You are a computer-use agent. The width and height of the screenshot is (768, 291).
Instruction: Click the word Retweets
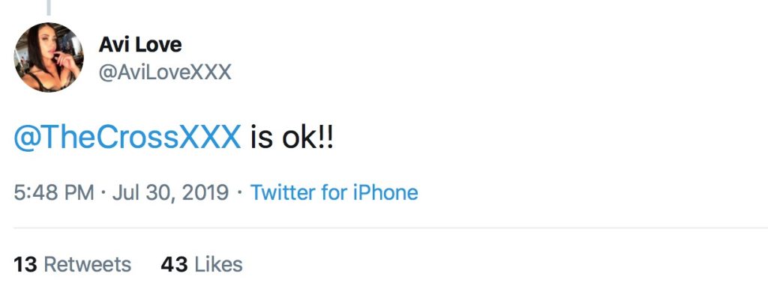pyautogui.click(x=88, y=265)
